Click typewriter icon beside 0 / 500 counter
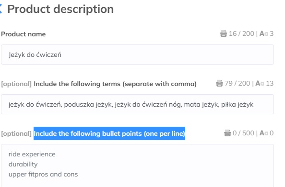Screen dimensions: 285x187 pos(227,133)
